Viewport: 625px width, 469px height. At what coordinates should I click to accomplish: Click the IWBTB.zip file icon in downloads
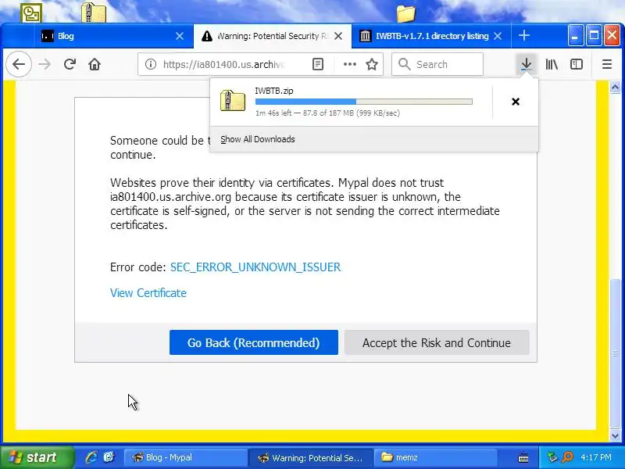coord(232,101)
